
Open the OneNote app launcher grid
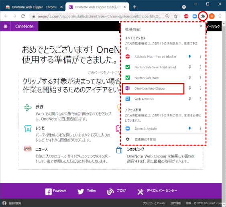click(6, 27)
